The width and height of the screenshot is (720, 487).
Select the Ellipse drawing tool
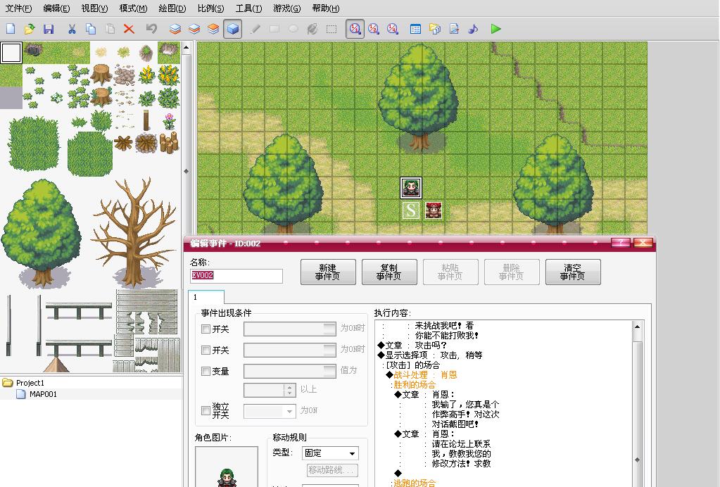[x=293, y=29]
